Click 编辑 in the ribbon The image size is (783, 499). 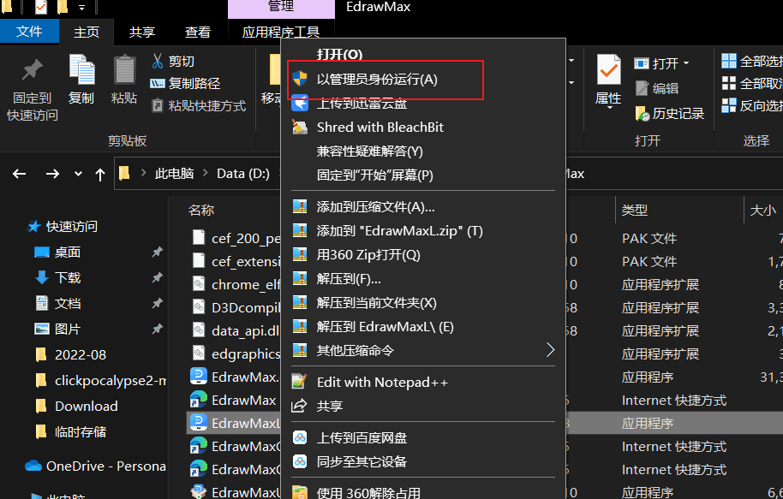coord(657,88)
